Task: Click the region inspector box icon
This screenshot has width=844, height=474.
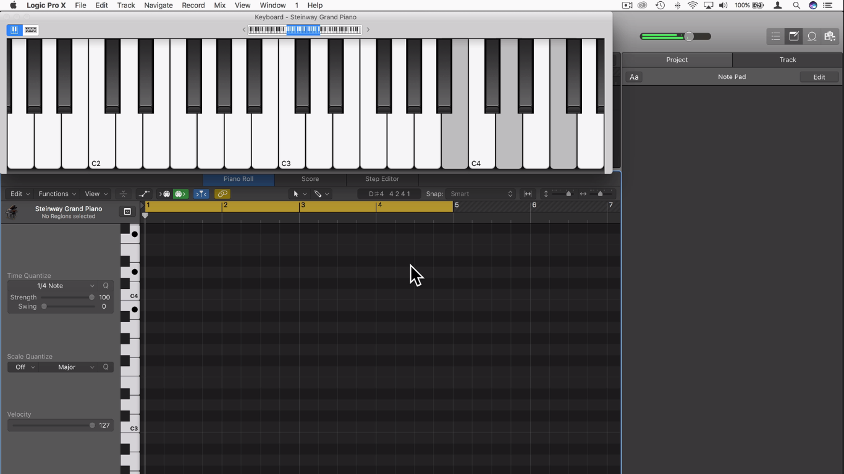Action: pos(127,212)
